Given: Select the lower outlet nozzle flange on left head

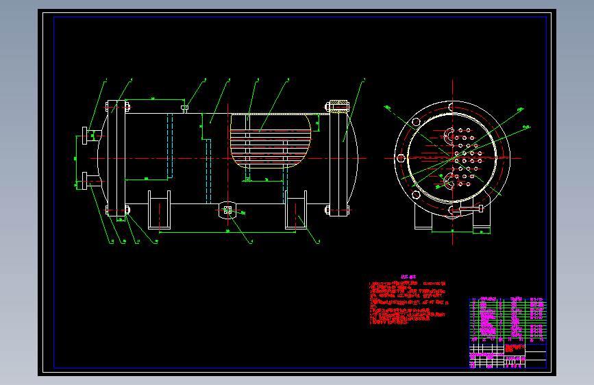Looking at the screenshot, I should tap(84, 181).
